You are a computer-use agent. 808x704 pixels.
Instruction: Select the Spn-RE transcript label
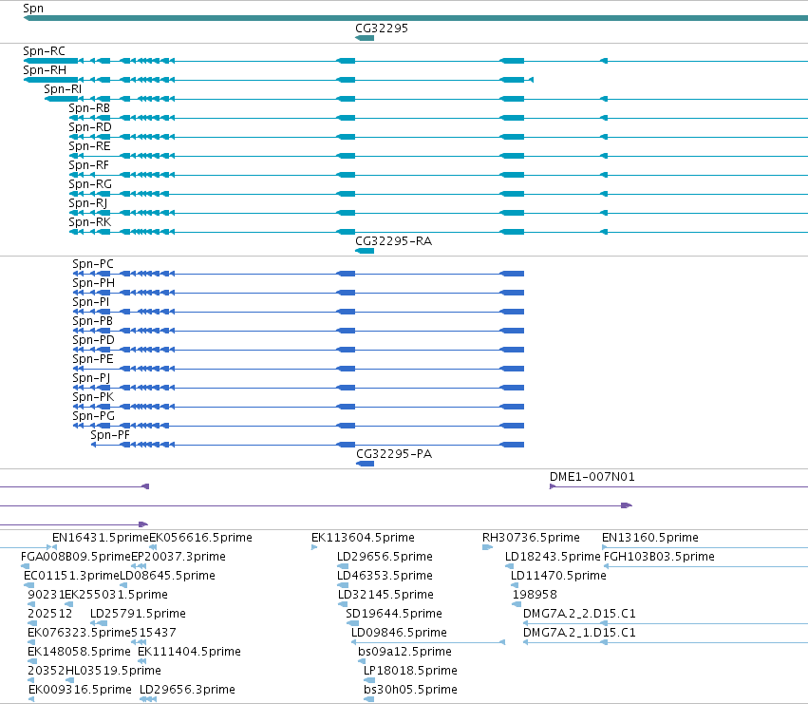[x=89, y=146]
